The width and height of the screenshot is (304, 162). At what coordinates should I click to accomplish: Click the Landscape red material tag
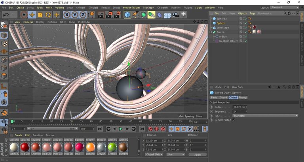coord(255,27)
